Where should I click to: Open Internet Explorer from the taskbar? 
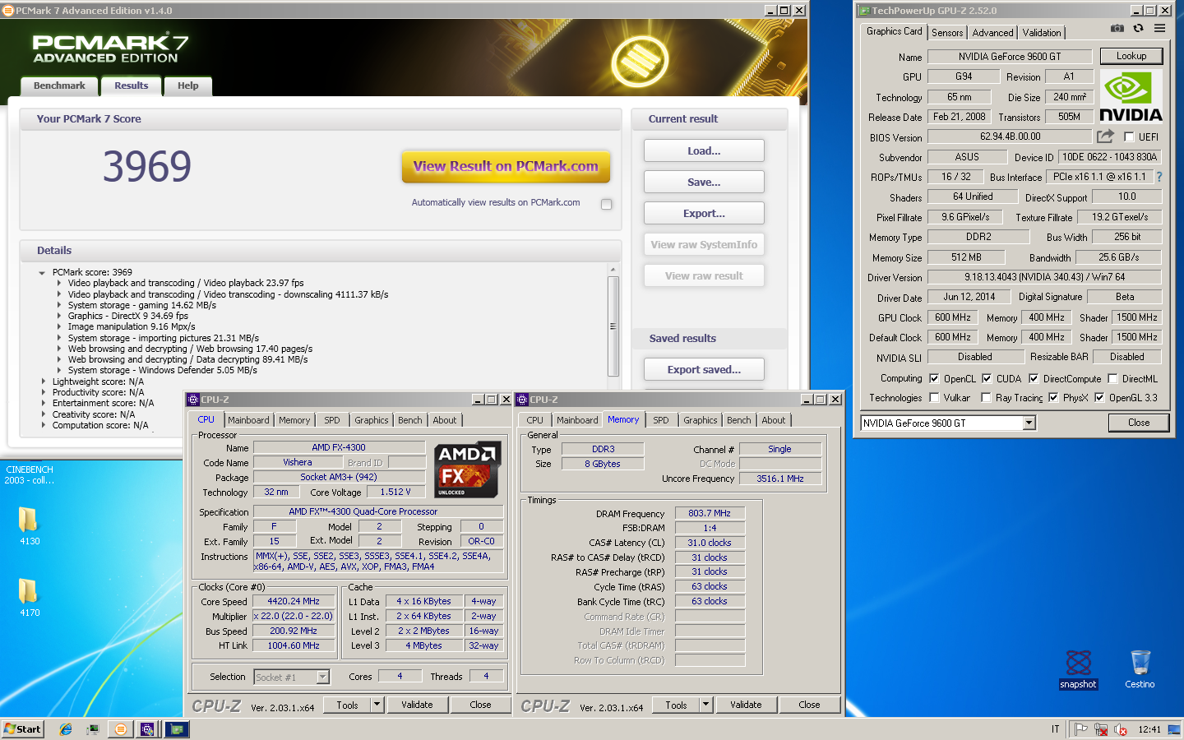tap(66, 729)
